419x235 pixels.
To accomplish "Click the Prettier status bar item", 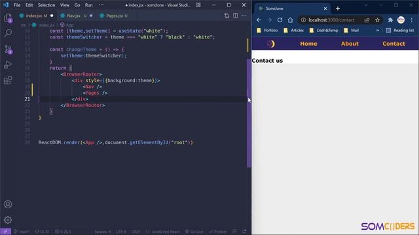I will point(218,232).
